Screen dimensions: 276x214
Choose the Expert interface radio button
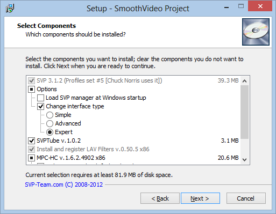49,132
